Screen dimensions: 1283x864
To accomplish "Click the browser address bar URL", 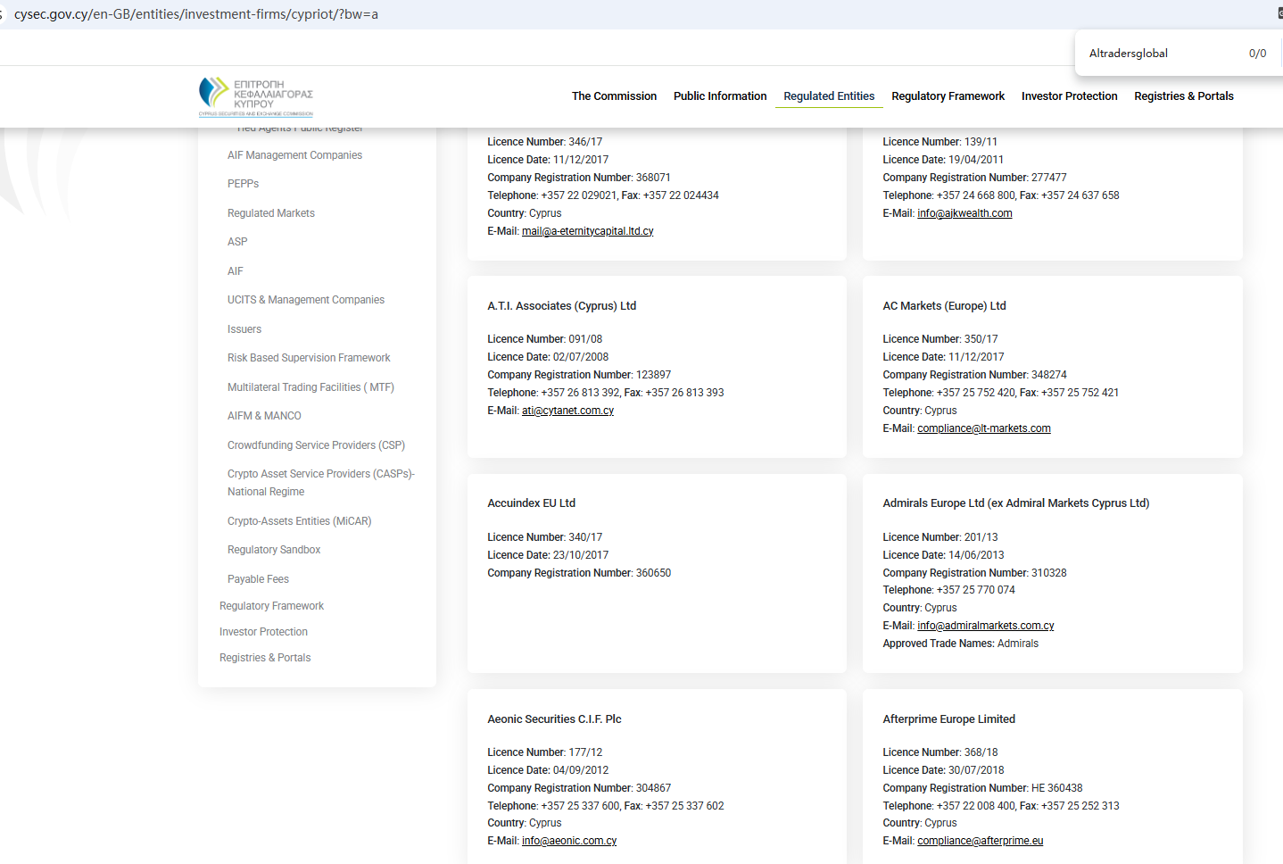I will coord(196,14).
